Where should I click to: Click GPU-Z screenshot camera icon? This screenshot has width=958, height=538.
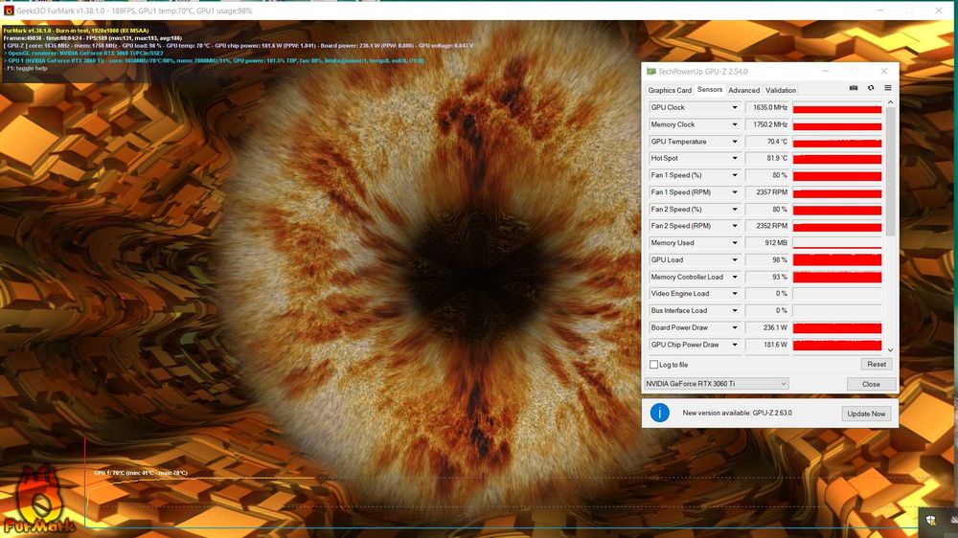(854, 88)
